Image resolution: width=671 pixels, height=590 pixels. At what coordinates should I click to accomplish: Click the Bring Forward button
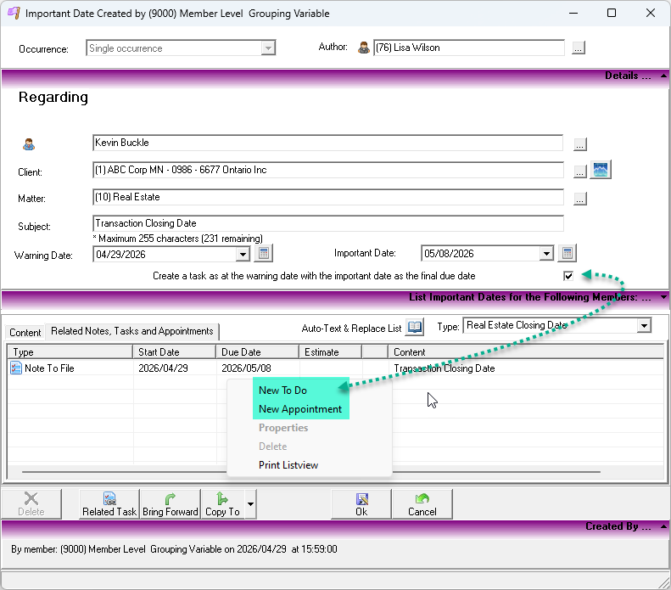[x=170, y=504]
